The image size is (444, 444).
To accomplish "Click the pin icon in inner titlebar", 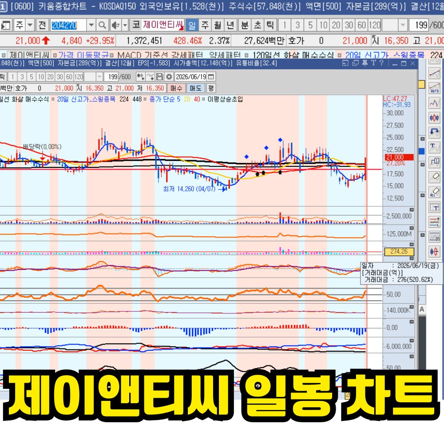I will (x=365, y=63).
